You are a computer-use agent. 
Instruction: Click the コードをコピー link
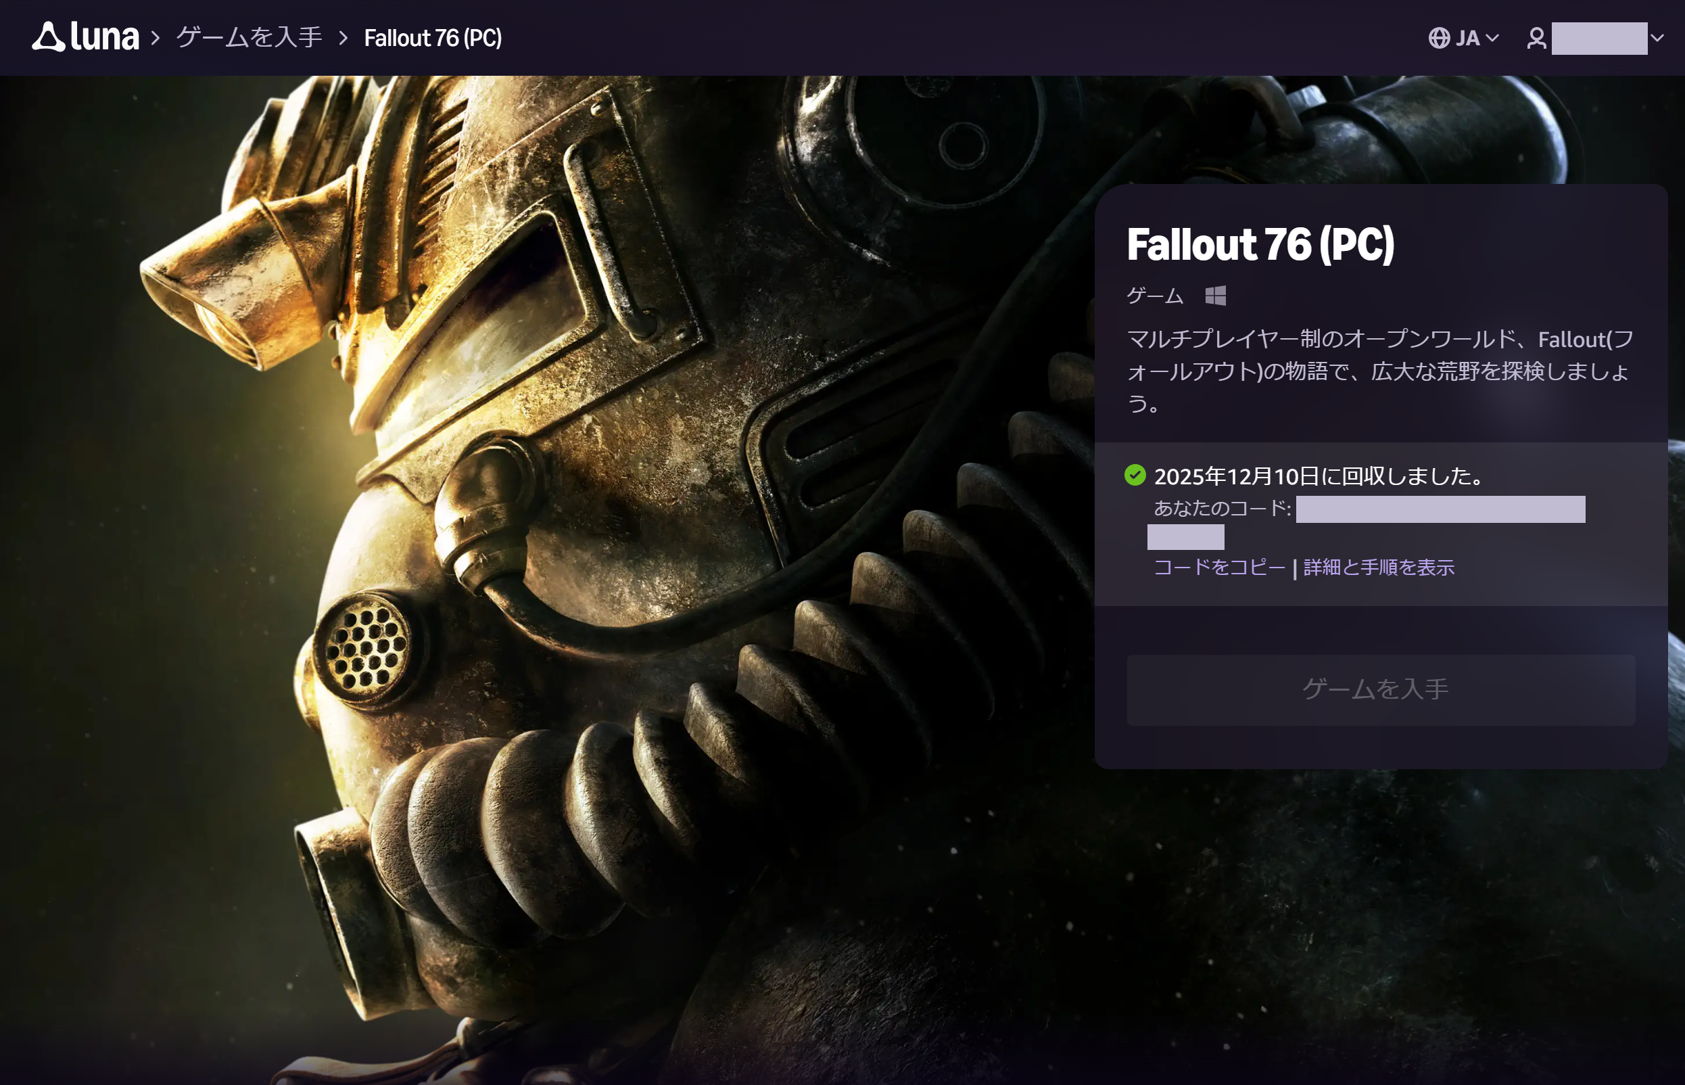(x=1220, y=567)
